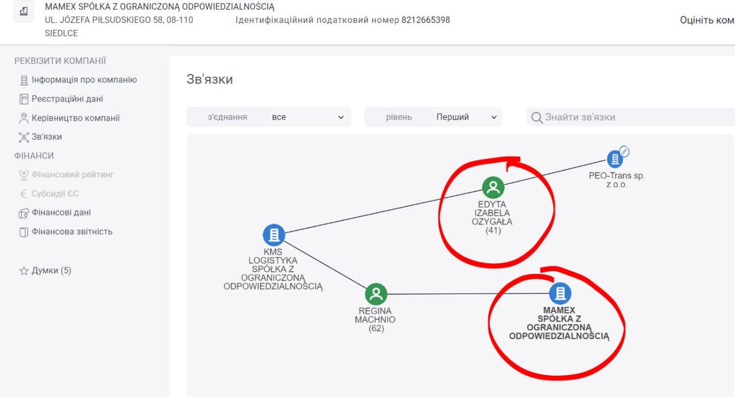The image size is (735, 397).
Task: Click the PEO-Trans company node icon
Action: (615, 159)
